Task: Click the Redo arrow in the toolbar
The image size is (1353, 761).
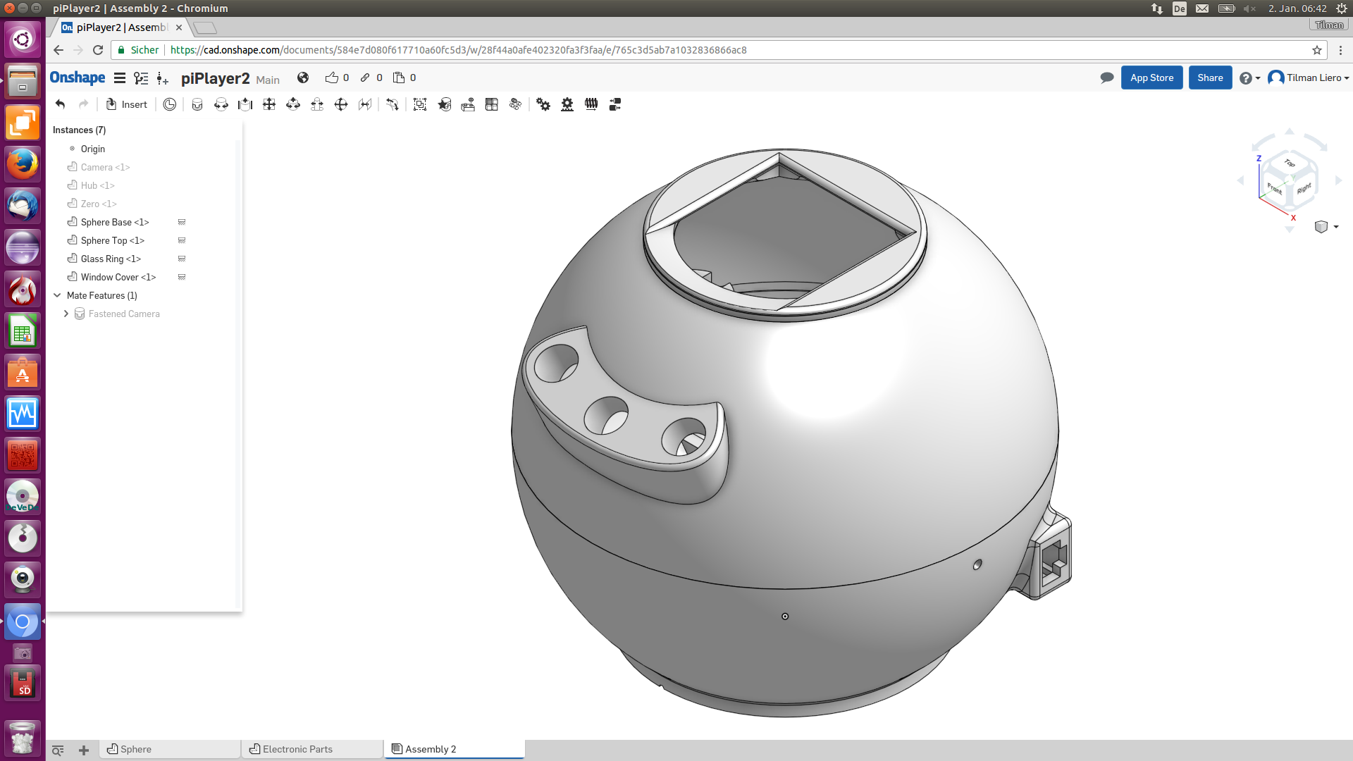Action: [x=84, y=104]
